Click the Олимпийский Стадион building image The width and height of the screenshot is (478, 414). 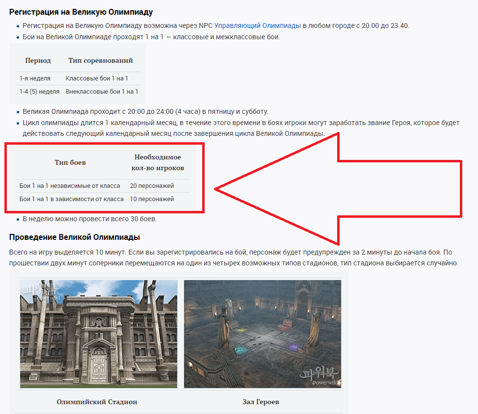click(99, 334)
